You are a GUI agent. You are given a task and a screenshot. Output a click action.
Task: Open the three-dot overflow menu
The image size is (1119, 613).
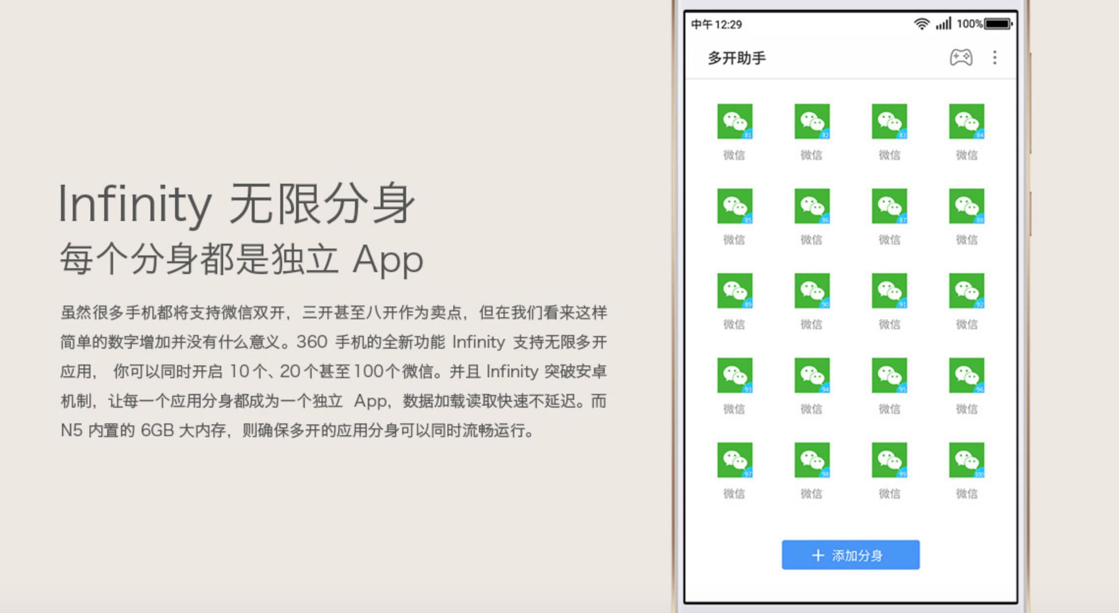coord(995,57)
